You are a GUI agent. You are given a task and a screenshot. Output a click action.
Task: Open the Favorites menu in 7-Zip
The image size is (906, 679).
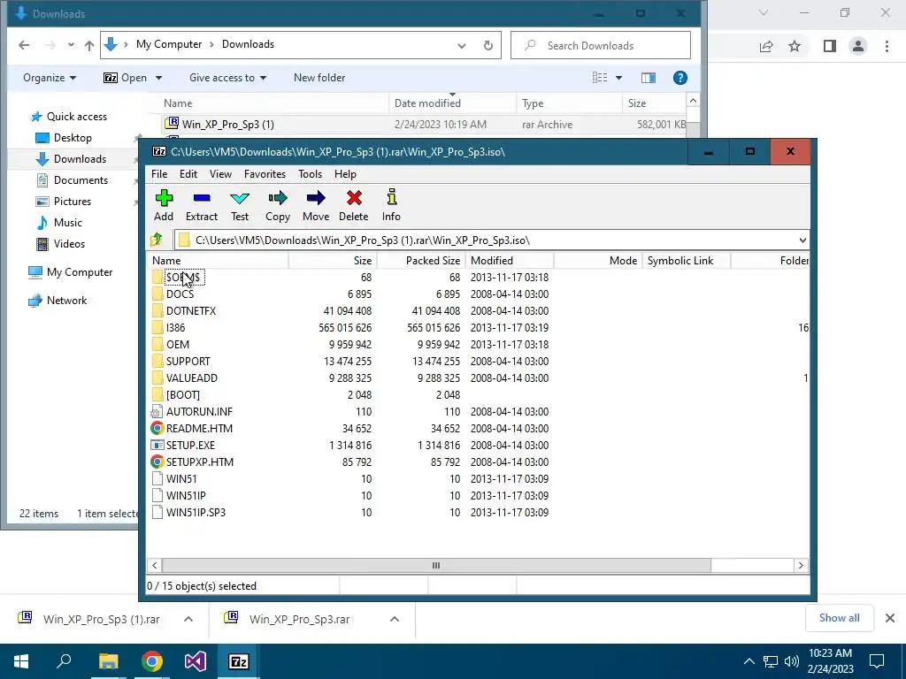coord(265,174)
